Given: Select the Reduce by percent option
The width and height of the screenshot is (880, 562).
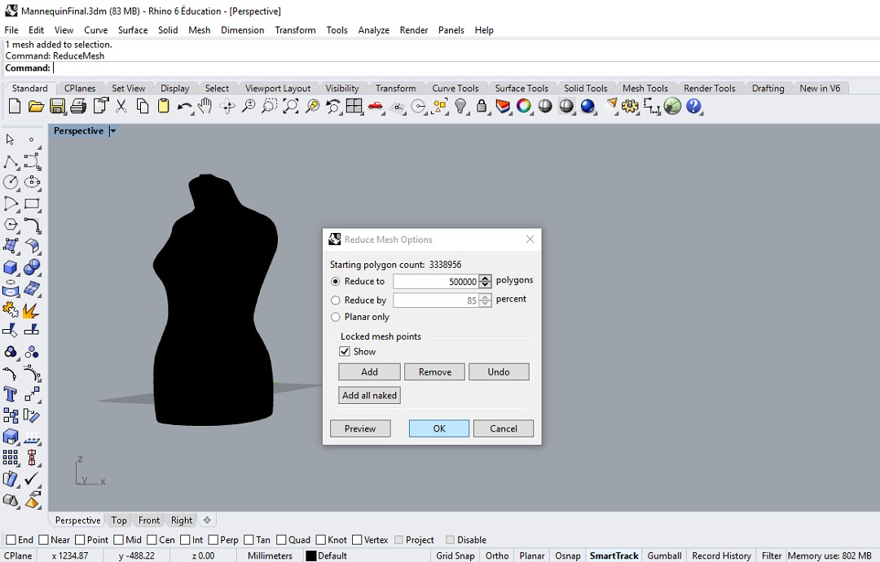Looking at the screenshot, I should [336, 301].
